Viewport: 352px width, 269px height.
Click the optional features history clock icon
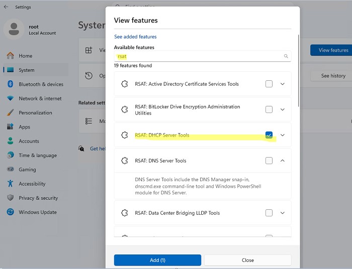tap(89, 75)
